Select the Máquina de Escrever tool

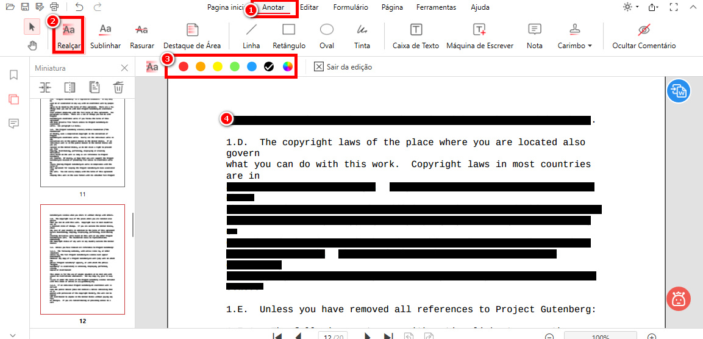pyautogui.click(x=480, y=36)
